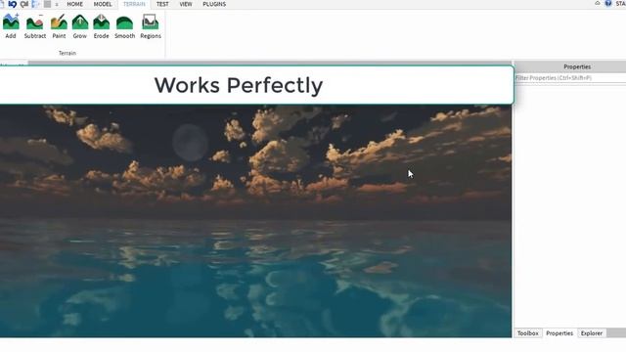
Task: Click the Undo arrow in quick access bar
Action: (x=13, y=4)
